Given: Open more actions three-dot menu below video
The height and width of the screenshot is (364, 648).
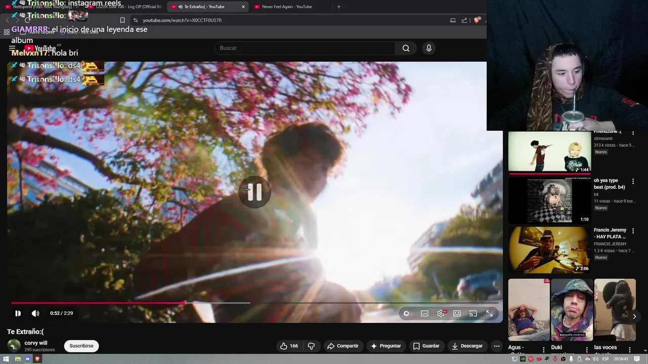Looking at the screenshot, I should point(497,346).
